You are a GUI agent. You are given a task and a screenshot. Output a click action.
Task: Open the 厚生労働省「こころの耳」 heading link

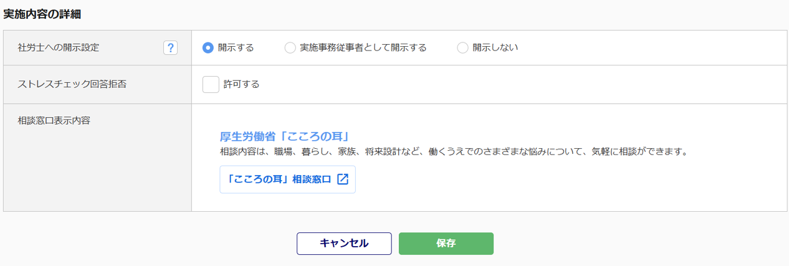click(x=284, y=136)
